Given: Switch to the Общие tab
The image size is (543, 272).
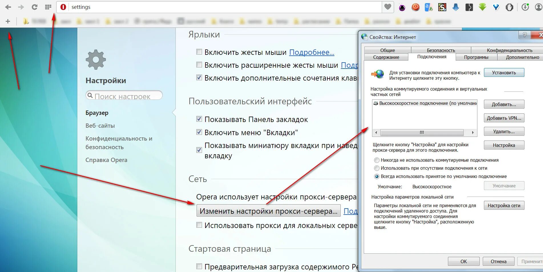Looking at the screenshot, I should point(387,50).
